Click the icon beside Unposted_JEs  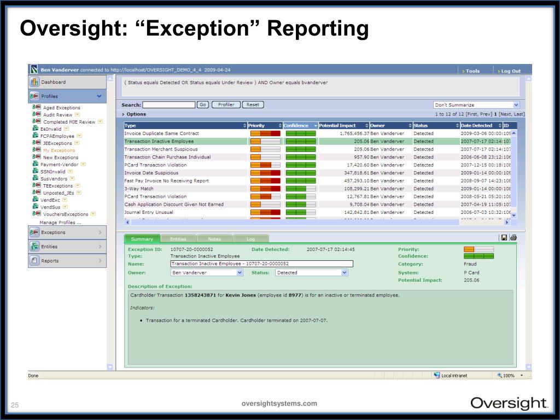pos(37,192)
